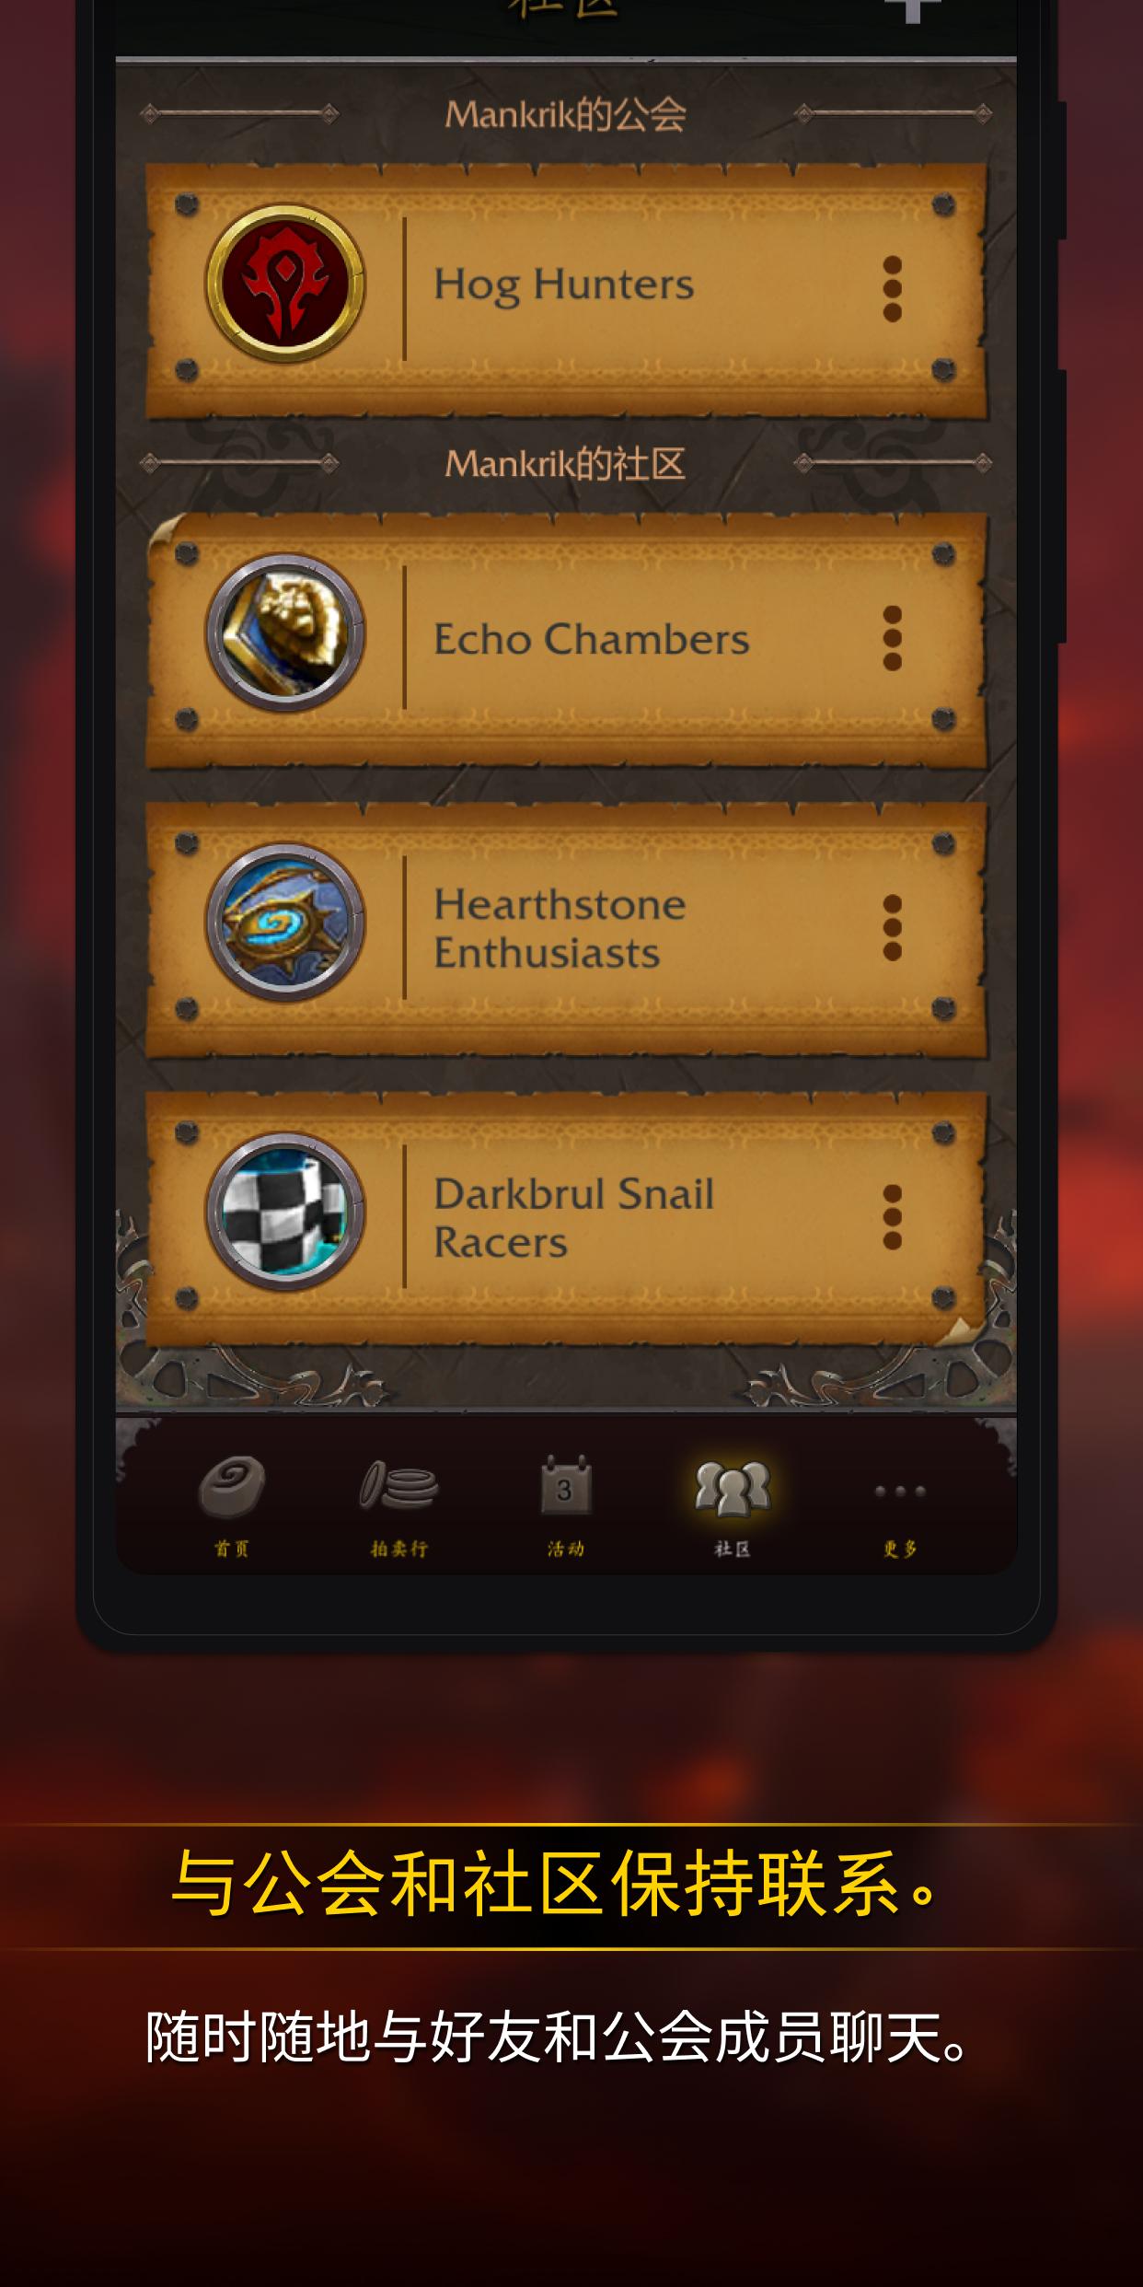Image resolution: width=1143 pixels, height=2287 pixels.
Task: Expand the Echo Chambers three-dot options menu
Action: pyautogui.click(x=892, y=638)
